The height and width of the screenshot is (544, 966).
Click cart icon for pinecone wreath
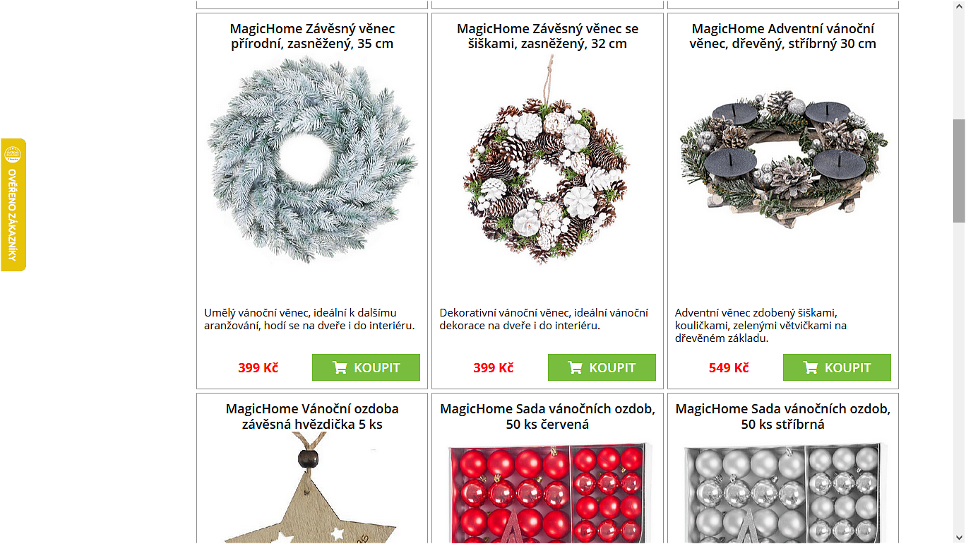point(575,367)
